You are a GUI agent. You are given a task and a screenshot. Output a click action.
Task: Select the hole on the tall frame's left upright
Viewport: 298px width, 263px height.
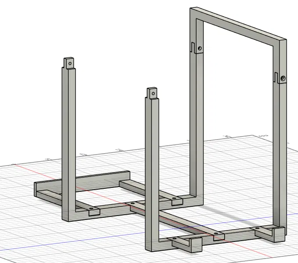pos(200,48)
